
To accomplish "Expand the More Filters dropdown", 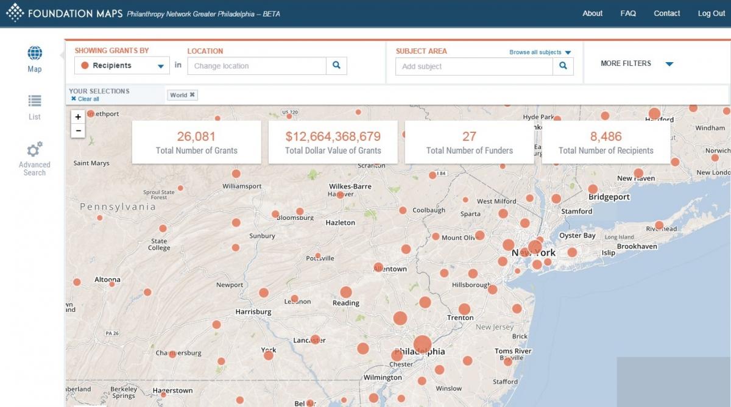I will [x=669, y=63].
